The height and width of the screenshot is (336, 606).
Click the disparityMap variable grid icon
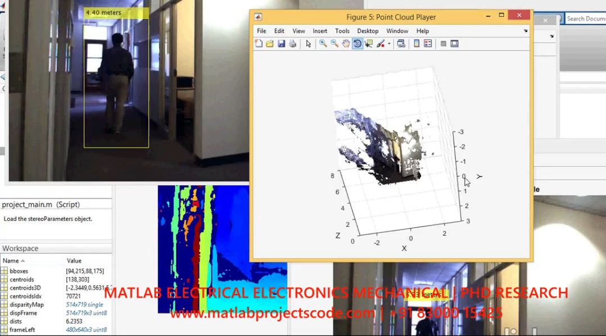point(4,305)
